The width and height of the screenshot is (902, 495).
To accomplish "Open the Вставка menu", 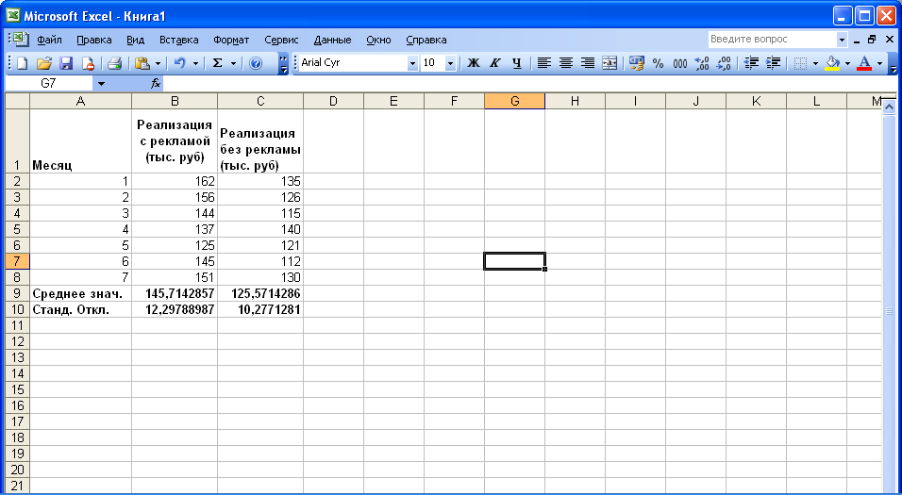I will 179,40.
